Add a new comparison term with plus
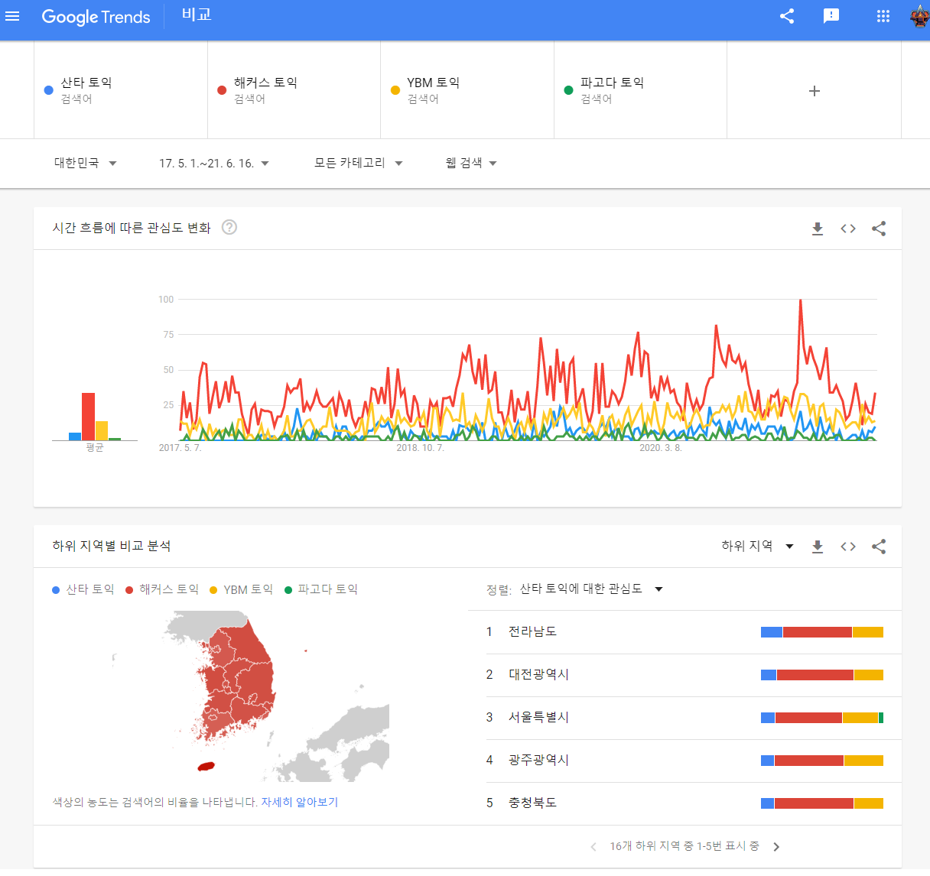The image size is (930, 876). click(815, 91)
